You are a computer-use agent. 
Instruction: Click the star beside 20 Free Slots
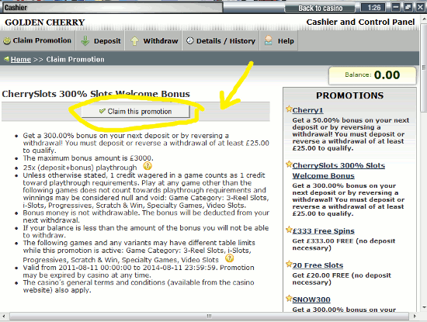(x=289, y=264)
